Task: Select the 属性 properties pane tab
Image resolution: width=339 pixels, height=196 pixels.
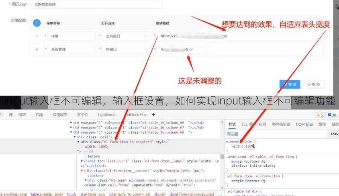Action: [x=322, y=124]
